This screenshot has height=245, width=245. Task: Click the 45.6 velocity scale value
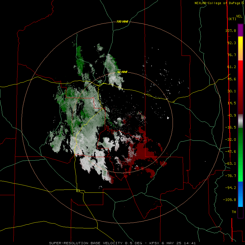click(x=232, y=79)
